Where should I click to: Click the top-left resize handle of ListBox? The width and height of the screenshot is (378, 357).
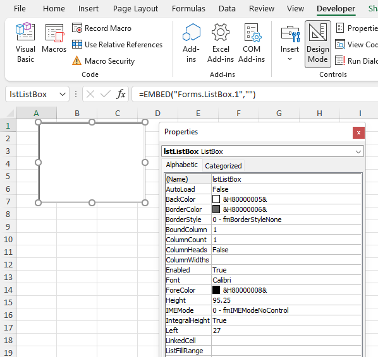pos(38,122)
